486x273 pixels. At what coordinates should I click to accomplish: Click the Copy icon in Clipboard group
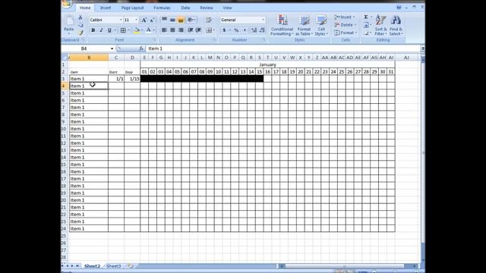pyautogui.click(x=80, y=25)
